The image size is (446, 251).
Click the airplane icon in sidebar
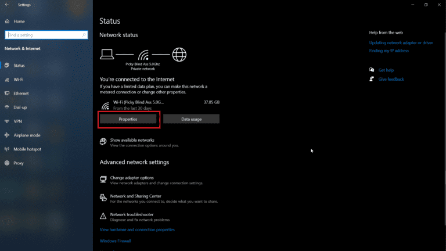[x=7, y=135]
